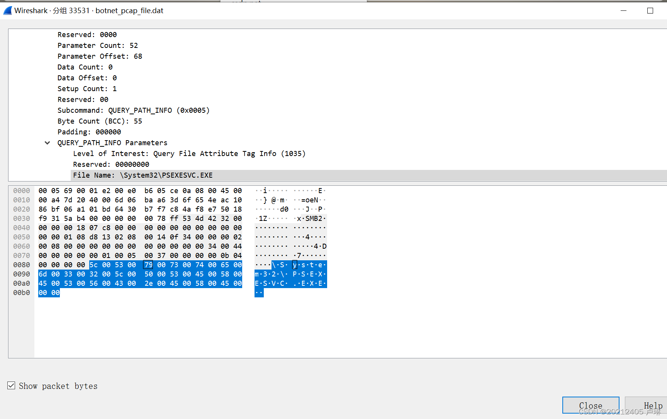This screenshot has width=667, height=419.
Task: Click hex byte ff in row 0030
Action: point(174,219)
